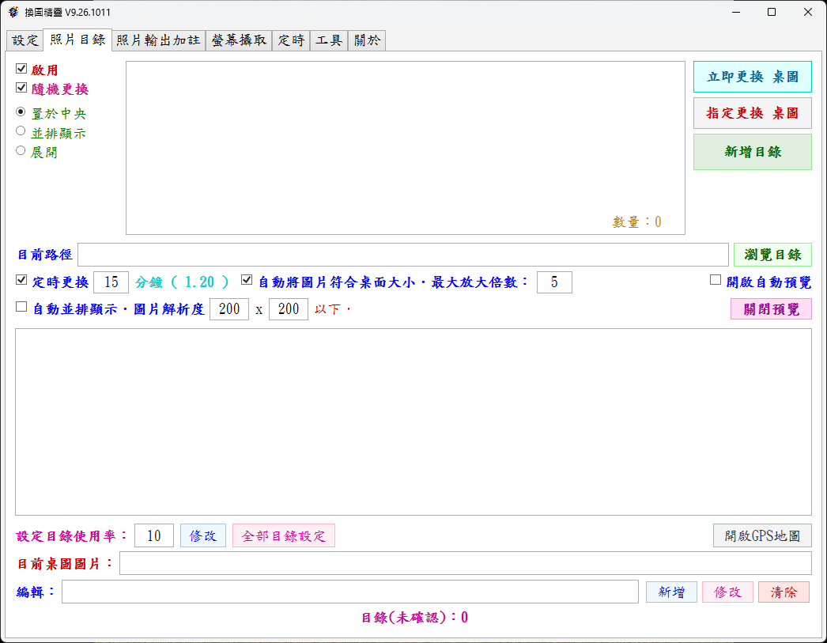This screenshot has height=643, width=827.
Task: Click the 瀏覽目錄 button
Action: (772, 255)
